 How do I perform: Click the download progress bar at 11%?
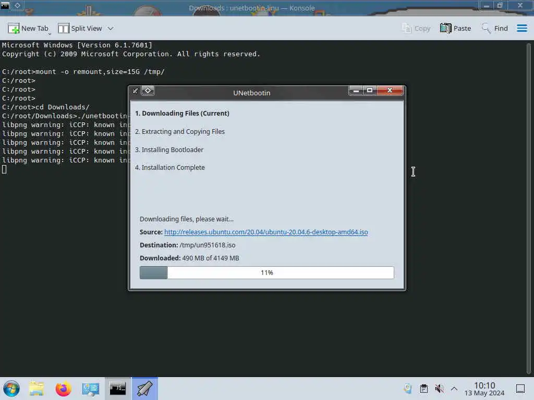(266, 272)
